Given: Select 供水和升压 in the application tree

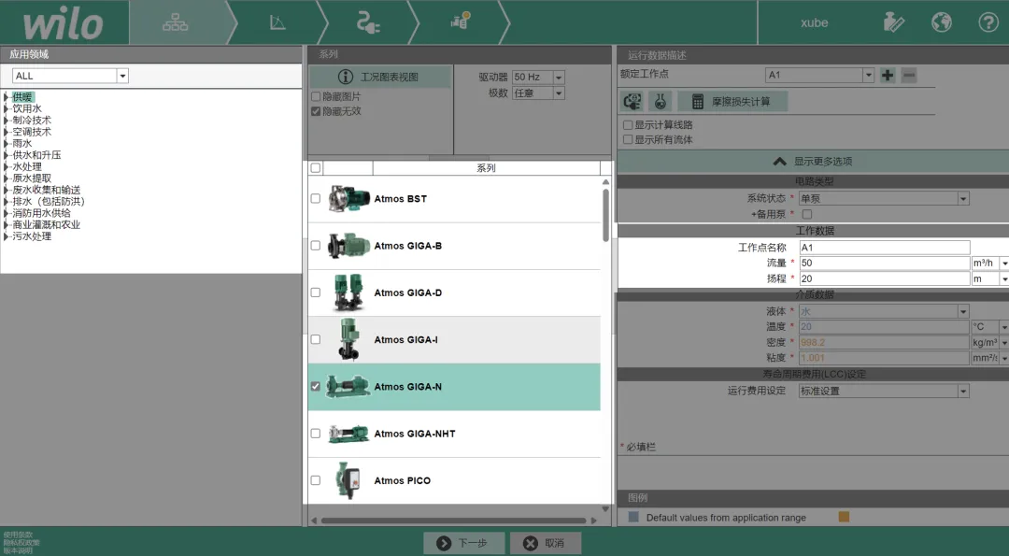Looking at the screenshot, I should pyautogui.click(x=36, y=155).
